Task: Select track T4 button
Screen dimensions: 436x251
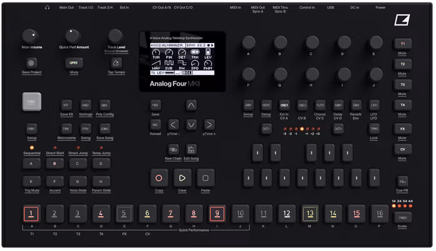Action: [x=402, y=105]
